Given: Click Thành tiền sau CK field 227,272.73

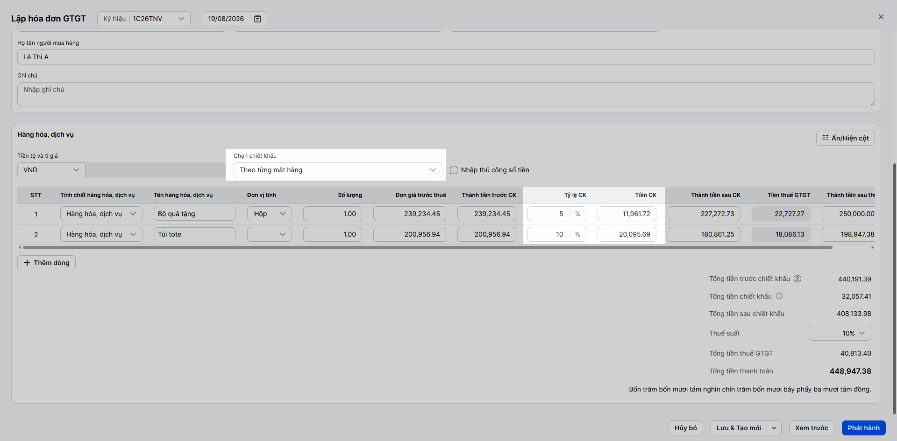Looking at the screenshot, I should coord(704,214).
